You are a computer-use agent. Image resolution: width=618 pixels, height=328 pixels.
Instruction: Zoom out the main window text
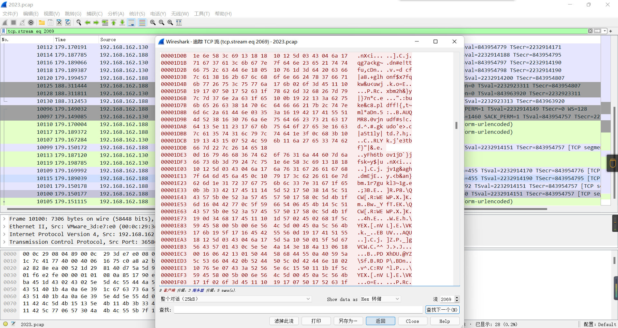point(162,23)
